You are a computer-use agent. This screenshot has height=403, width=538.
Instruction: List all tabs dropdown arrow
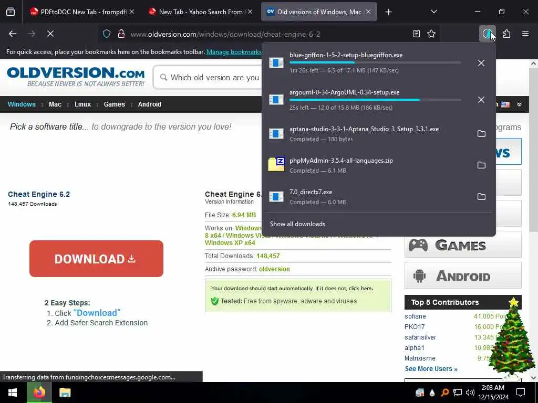433,12
